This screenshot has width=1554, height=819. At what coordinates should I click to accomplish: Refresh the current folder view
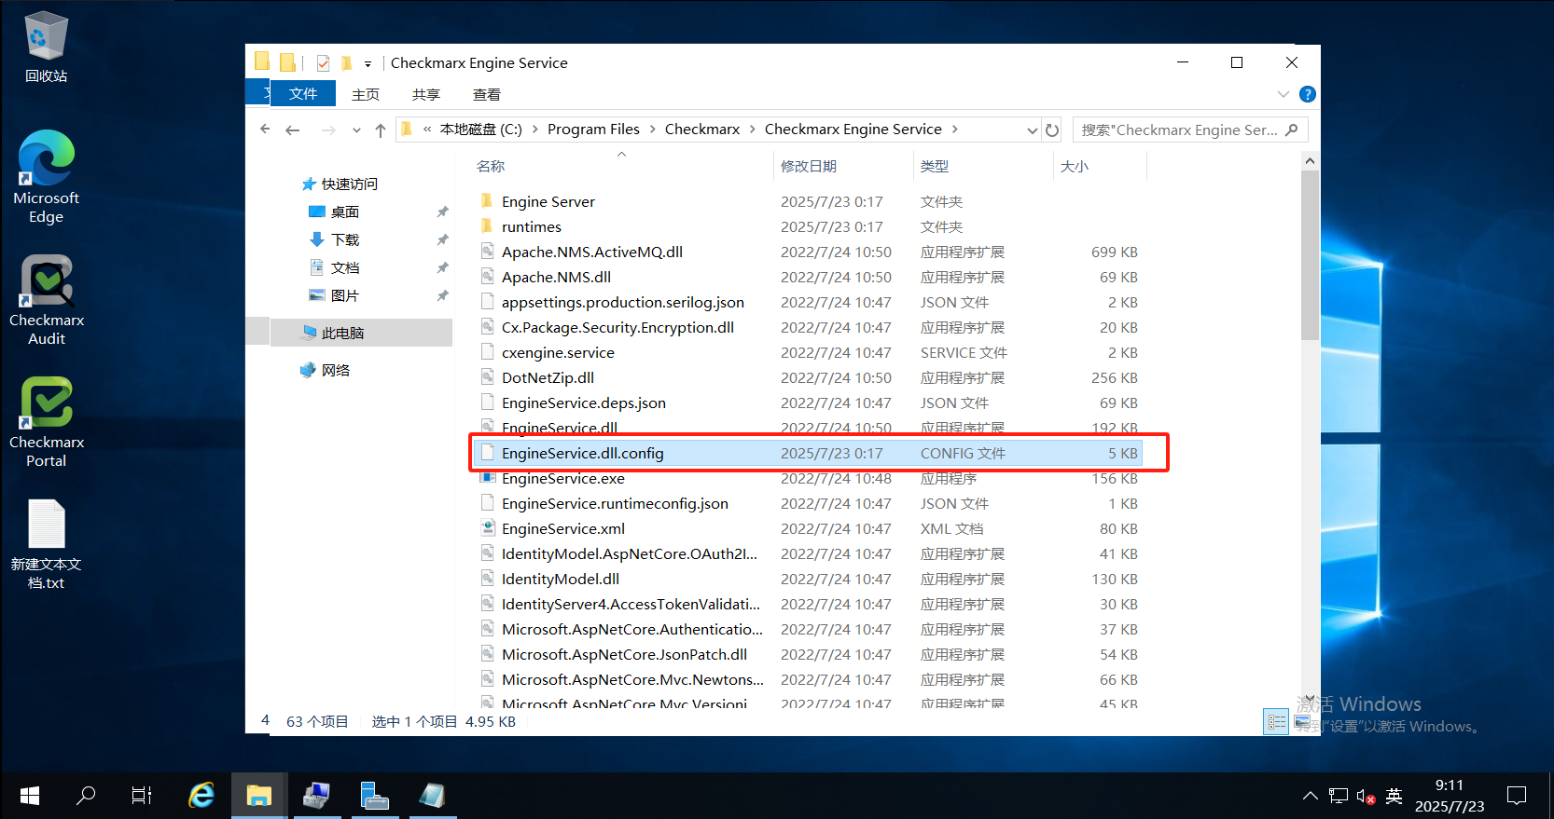[x=1052, y=130]
